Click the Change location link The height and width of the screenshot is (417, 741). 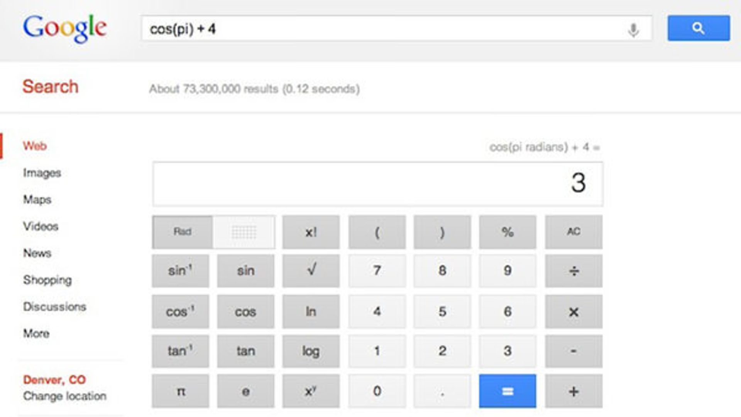[x=64, y=396]
